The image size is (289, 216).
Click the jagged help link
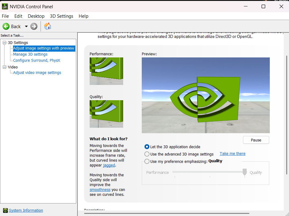(x=109, y=165)
